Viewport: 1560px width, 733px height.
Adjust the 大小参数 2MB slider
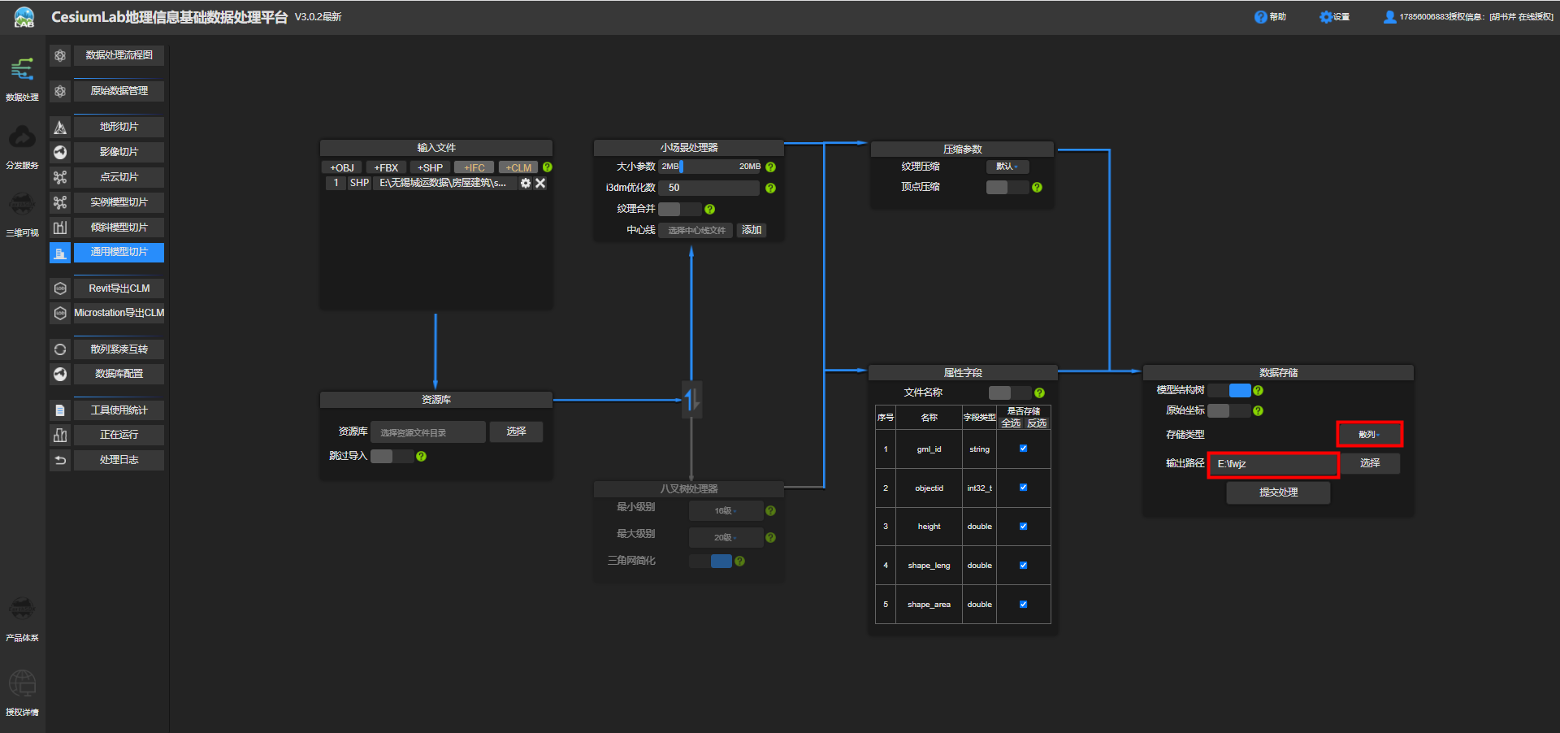point(685,167)
